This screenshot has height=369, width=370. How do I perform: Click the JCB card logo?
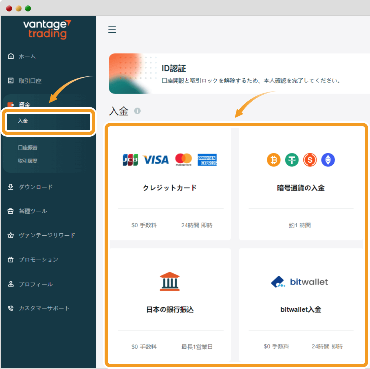[130, 160]
